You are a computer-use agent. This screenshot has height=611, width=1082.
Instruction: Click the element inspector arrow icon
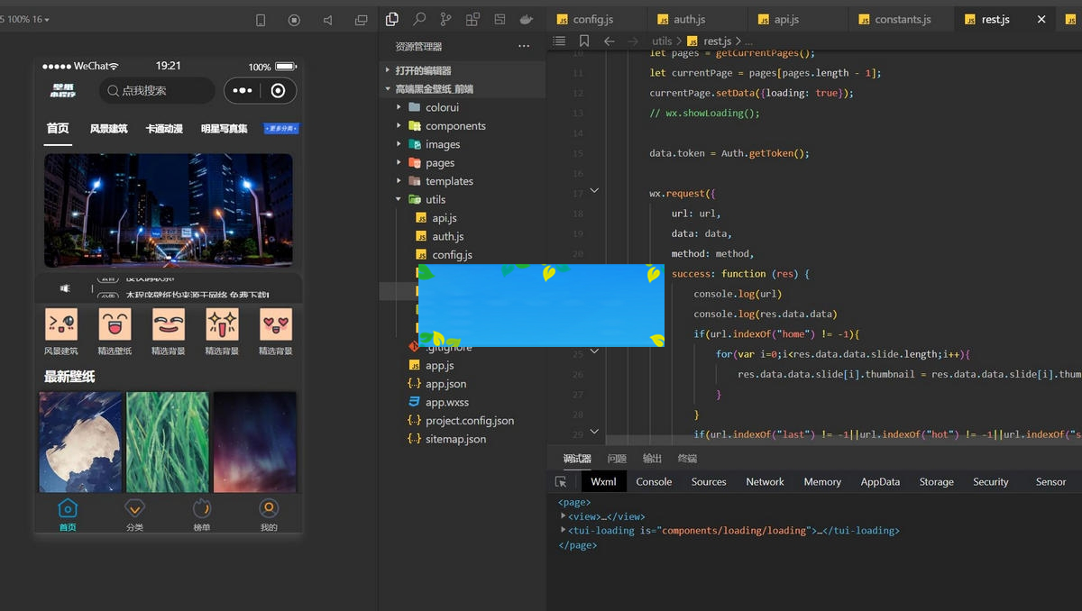coord(561,482)
